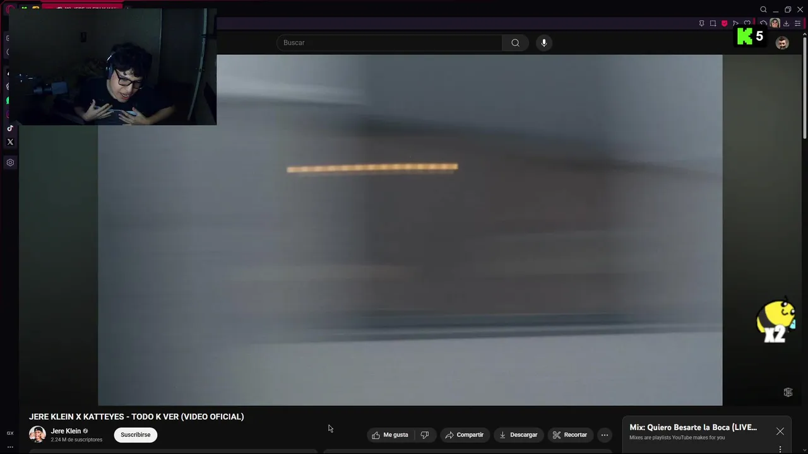Click the Compartir share button

coord(465,435)
